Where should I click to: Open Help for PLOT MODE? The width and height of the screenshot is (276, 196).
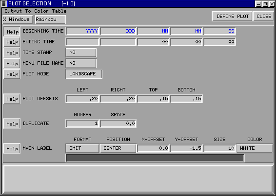(x=12, y=74)
